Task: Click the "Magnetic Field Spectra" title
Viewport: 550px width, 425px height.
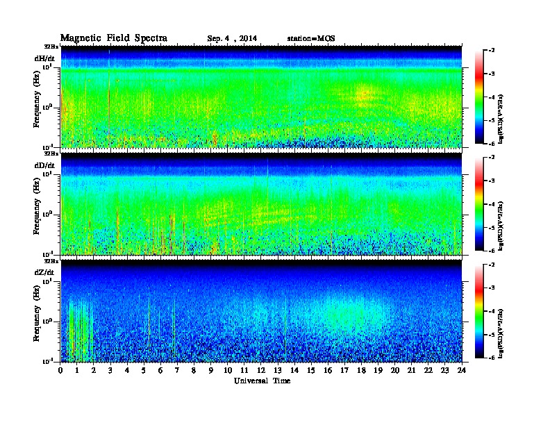Action: (114, 38)
